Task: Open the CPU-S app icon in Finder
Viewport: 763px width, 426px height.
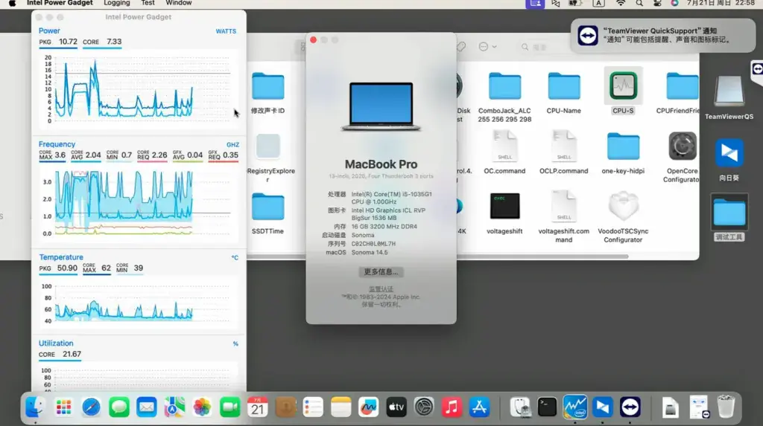Action: click(x=623, y=86)
